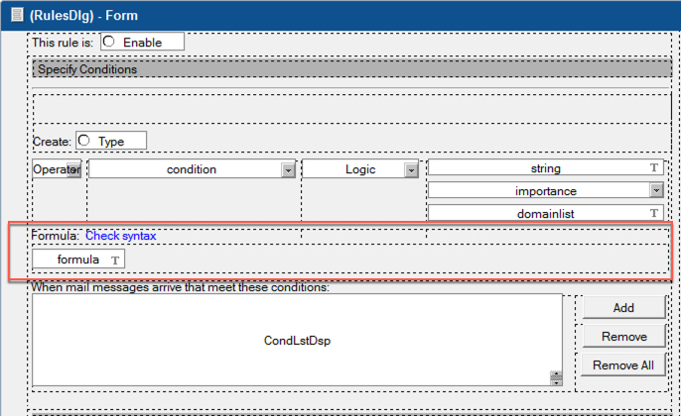Click the CondLstDsp list field
681x416 pixels.
click(297, 340)
